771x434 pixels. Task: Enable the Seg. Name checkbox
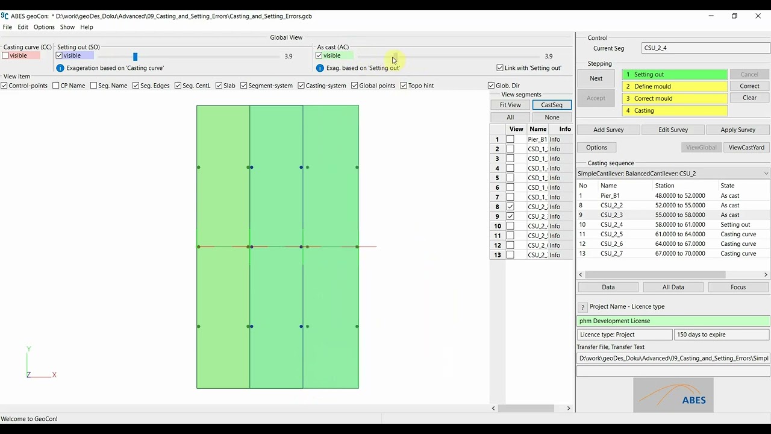(x=94, y=86)
